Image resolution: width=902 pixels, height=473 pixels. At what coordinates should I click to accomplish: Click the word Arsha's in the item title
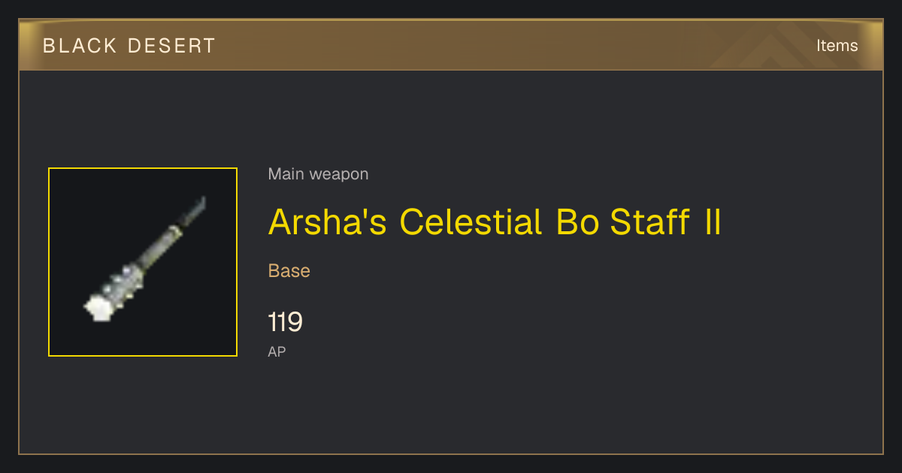click(x=328, y=221)
